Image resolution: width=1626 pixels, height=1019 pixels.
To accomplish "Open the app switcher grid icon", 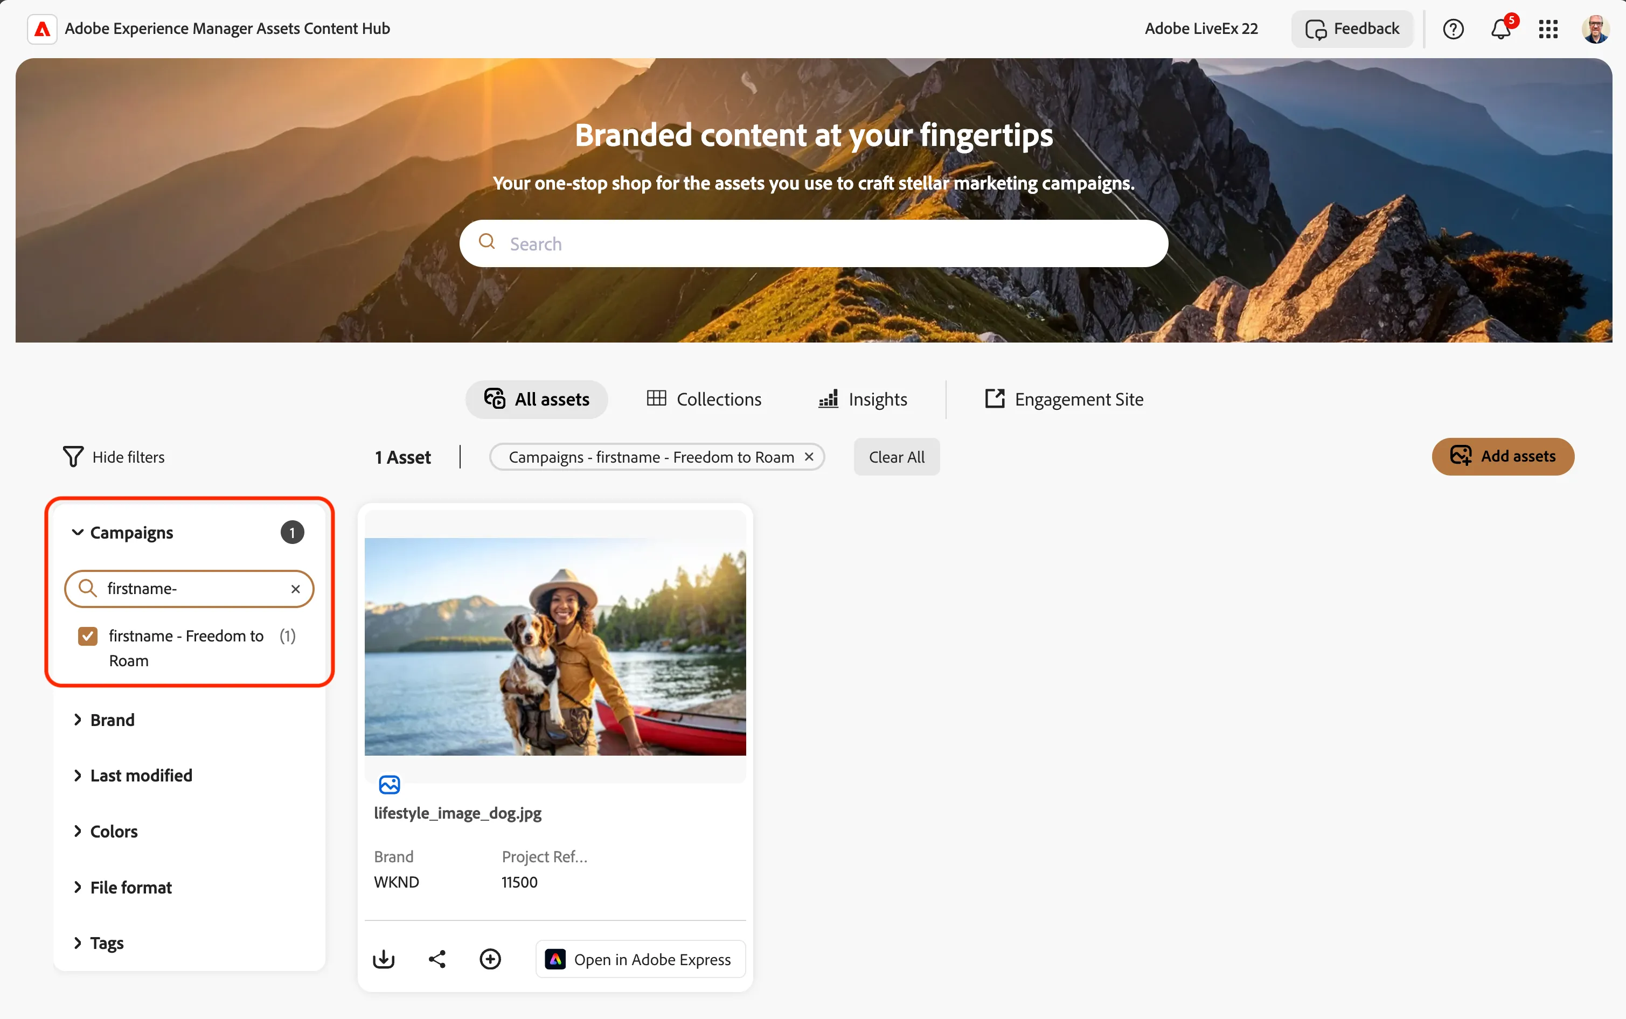I will click(x=1548, y=29).
